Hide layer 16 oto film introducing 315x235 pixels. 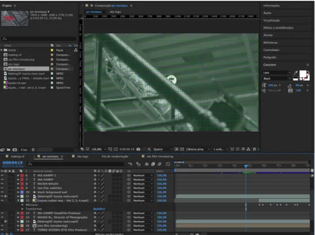[2, 226]
